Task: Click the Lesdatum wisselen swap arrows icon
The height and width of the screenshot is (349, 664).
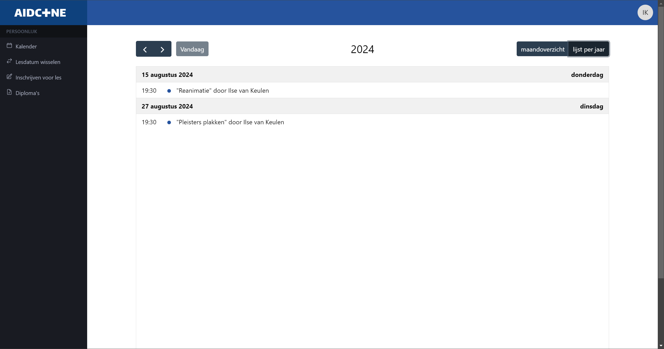Action: [9, 61]
